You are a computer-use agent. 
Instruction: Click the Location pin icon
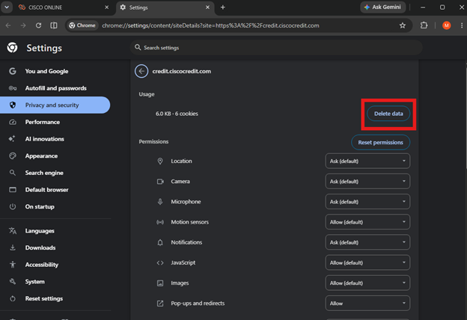click(x=160, y=161)
